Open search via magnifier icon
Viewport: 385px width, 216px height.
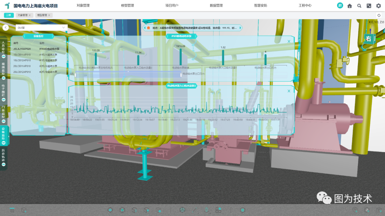point(359,6)
